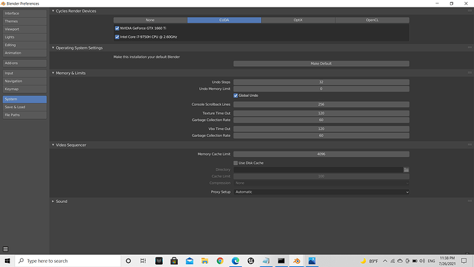Click the Undo Steps value field
The image size is (474, 267).
(321, 82)
